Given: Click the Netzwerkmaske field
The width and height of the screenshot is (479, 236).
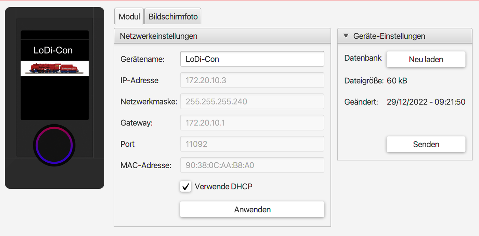Looking at the screenshot, I should pos(252,101).
